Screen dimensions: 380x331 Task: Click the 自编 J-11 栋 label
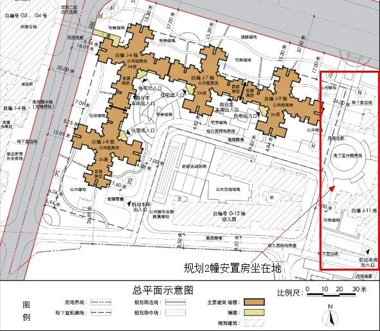click(x=365, y=211)
